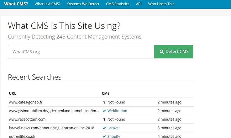Select the nutreelife.co.uk URL cell
Viewport: 231px width, 138px height.
22,136
